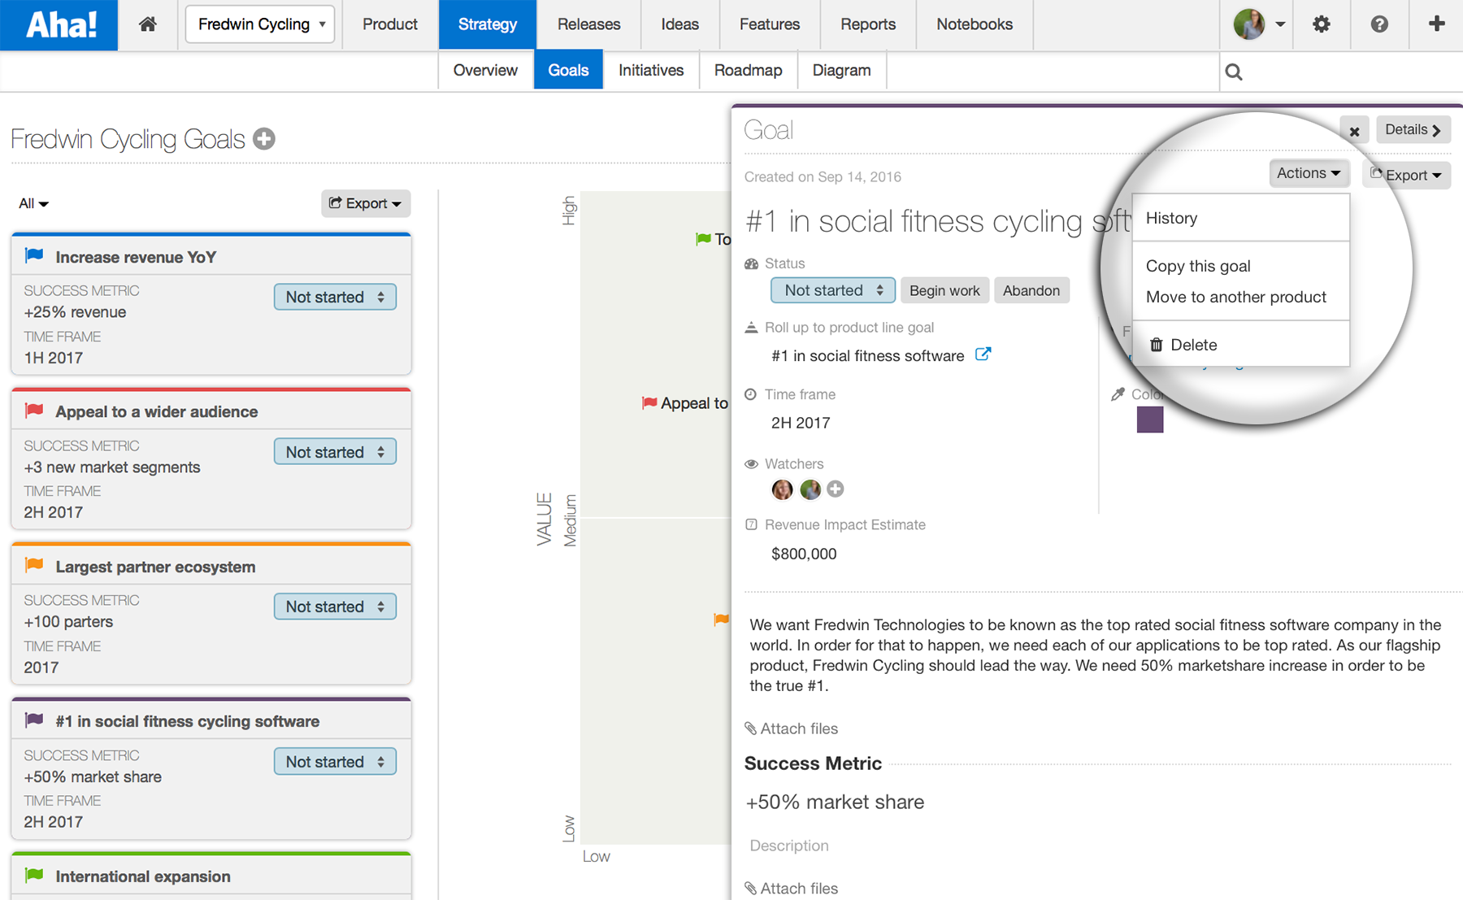1463x900 pixels.
Task: Open the Fredwin Cycling product dropdown
Action: (x=260, y=24)
